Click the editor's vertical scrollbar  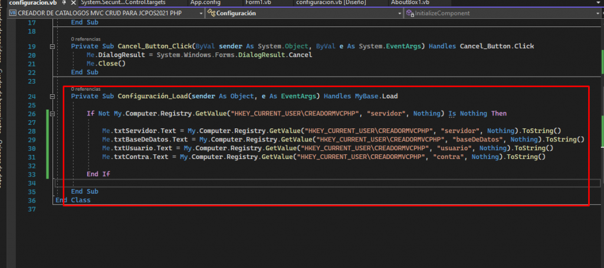point(600,118)
